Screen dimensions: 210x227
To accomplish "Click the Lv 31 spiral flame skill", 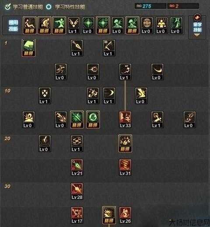I will tap(125, 168).
